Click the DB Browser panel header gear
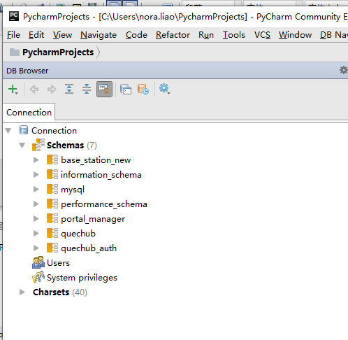Image resolution: width=348 pixels, height=340 pixels. (x=343, y=70)
